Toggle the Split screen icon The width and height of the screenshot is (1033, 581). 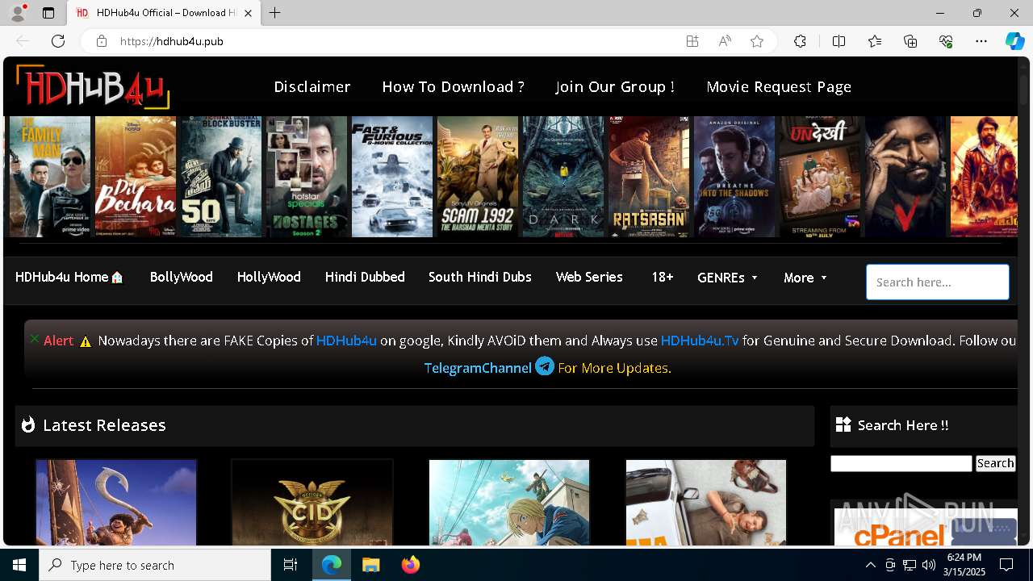tap(839, 41)
